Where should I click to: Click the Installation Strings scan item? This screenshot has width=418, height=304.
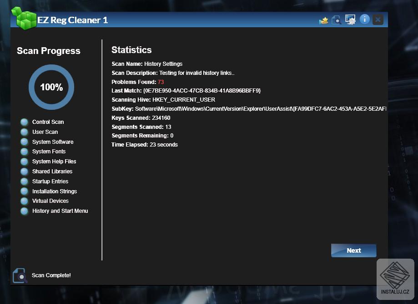tap(54, 191)
